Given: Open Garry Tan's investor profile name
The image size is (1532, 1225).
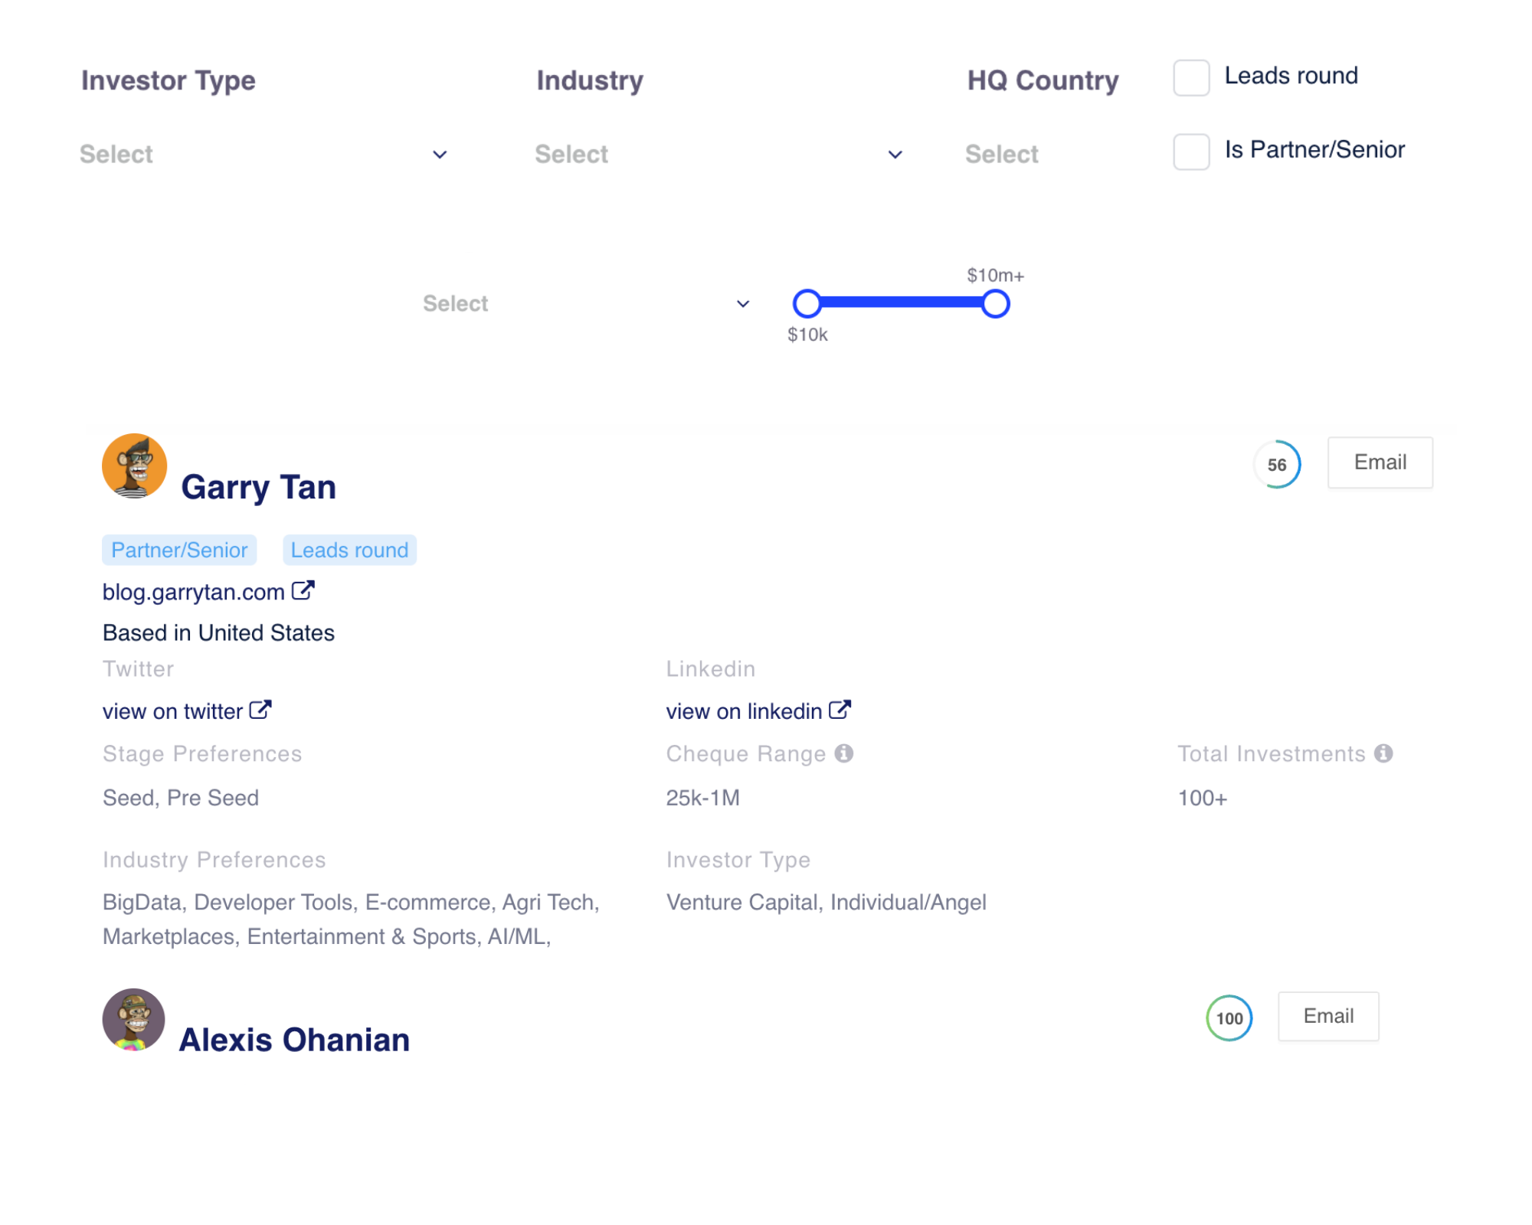Looking at the screenshot, I should (x=258, y=487).
